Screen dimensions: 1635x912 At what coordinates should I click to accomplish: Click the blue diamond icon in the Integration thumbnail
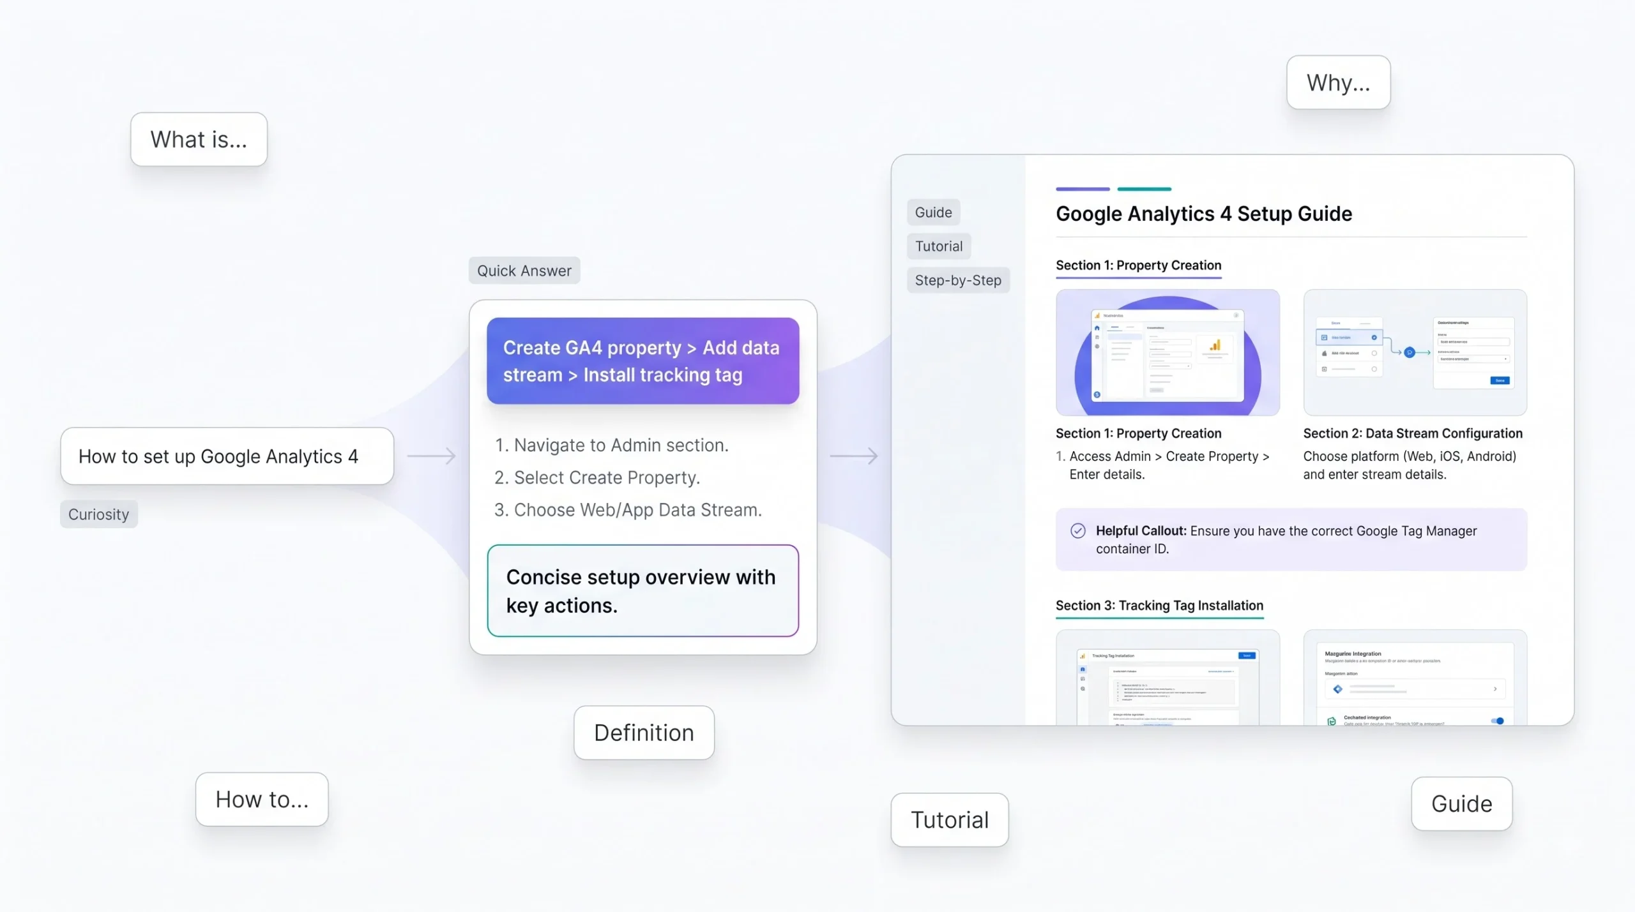coord(1338,689)
